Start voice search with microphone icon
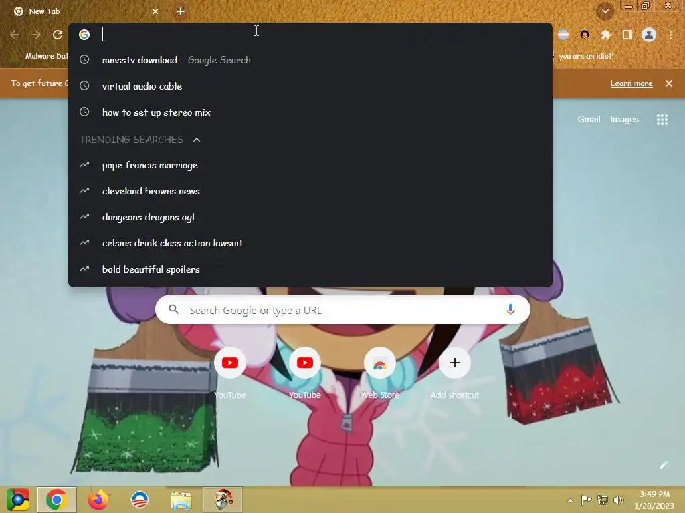This screenshot has height=513, width=685. [510, 310]
